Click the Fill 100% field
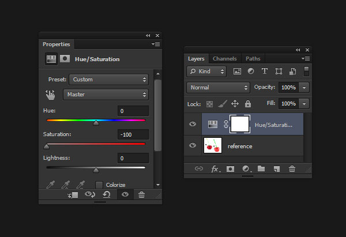 pos(289,104)
